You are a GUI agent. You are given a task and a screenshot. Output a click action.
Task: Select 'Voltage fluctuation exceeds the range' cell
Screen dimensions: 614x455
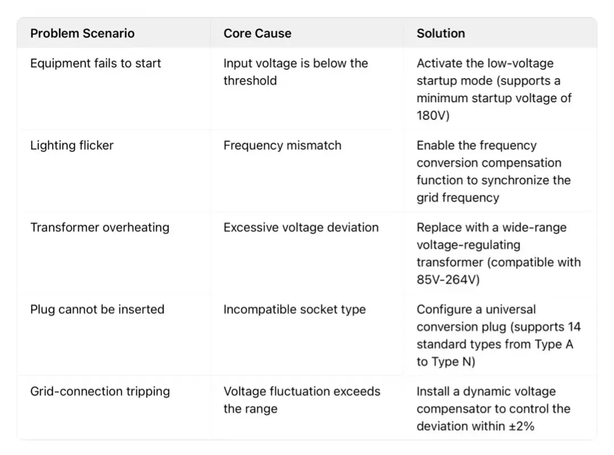click(302, 400)
